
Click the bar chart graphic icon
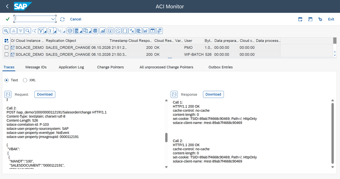[102, 31]
